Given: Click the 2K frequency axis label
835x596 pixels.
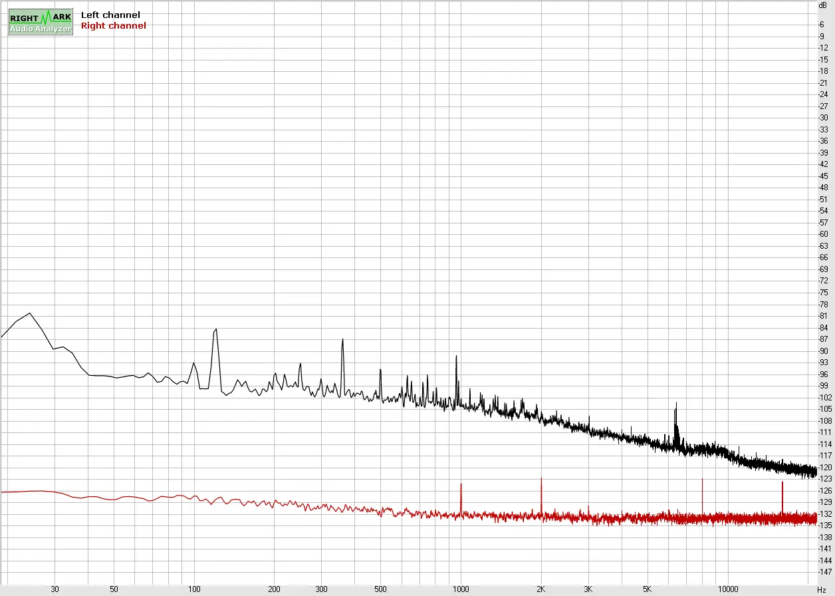Looking at the screenshot, I should [541, 589].
